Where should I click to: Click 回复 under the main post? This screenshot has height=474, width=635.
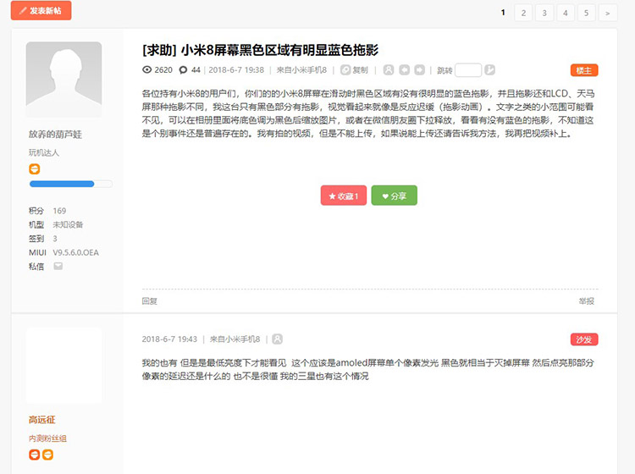coord(149,300)
